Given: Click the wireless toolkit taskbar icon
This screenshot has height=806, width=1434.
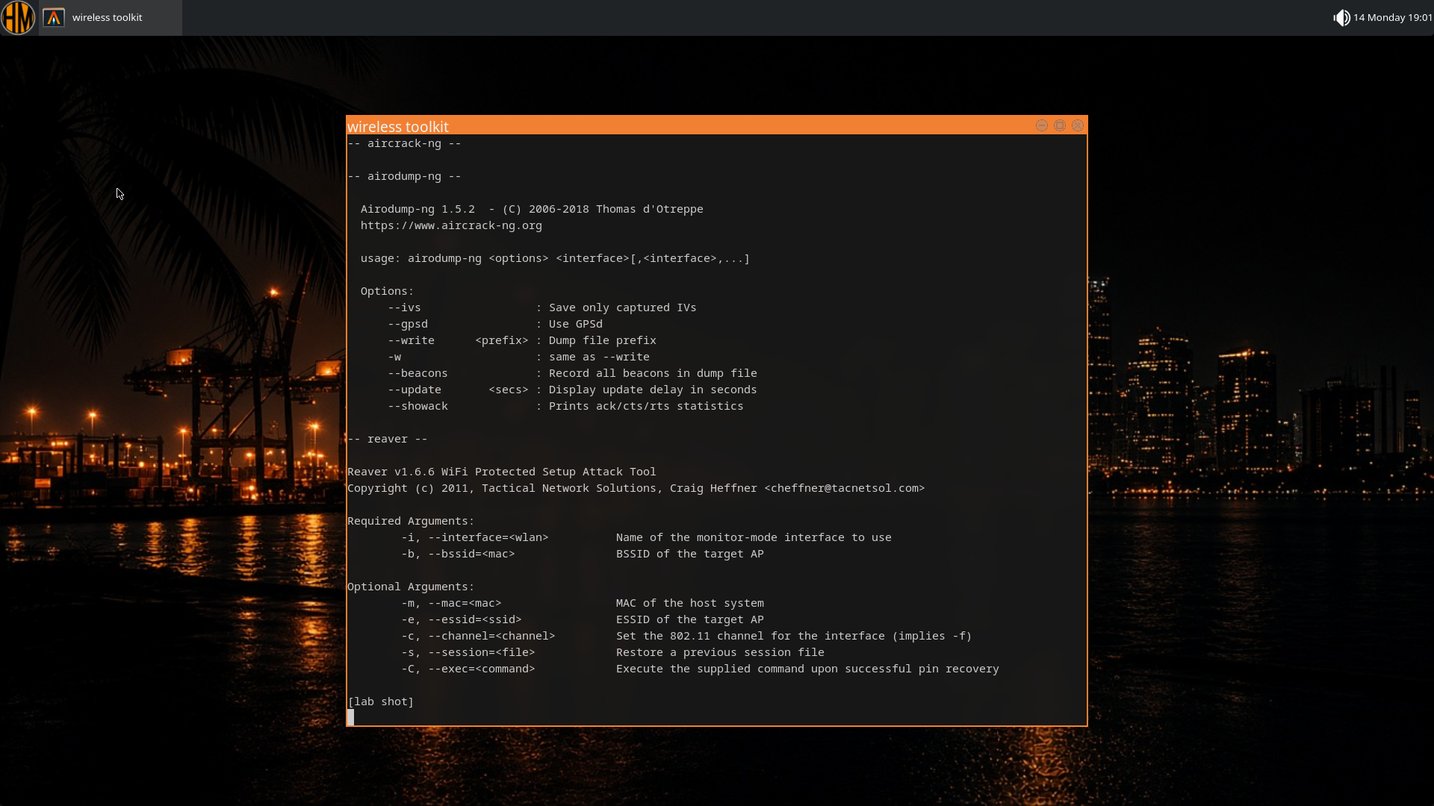Looking at the screenshot, I should point(54,17).
